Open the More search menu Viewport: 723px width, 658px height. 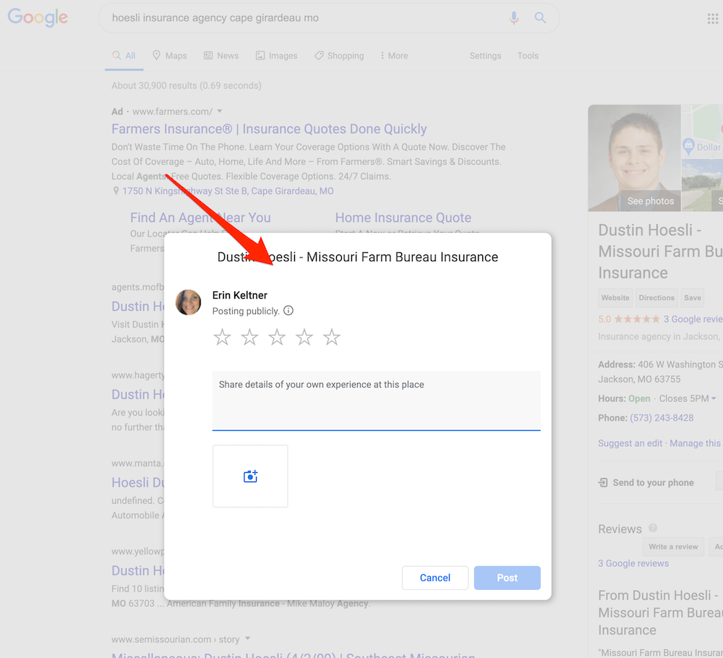point(394,56)
